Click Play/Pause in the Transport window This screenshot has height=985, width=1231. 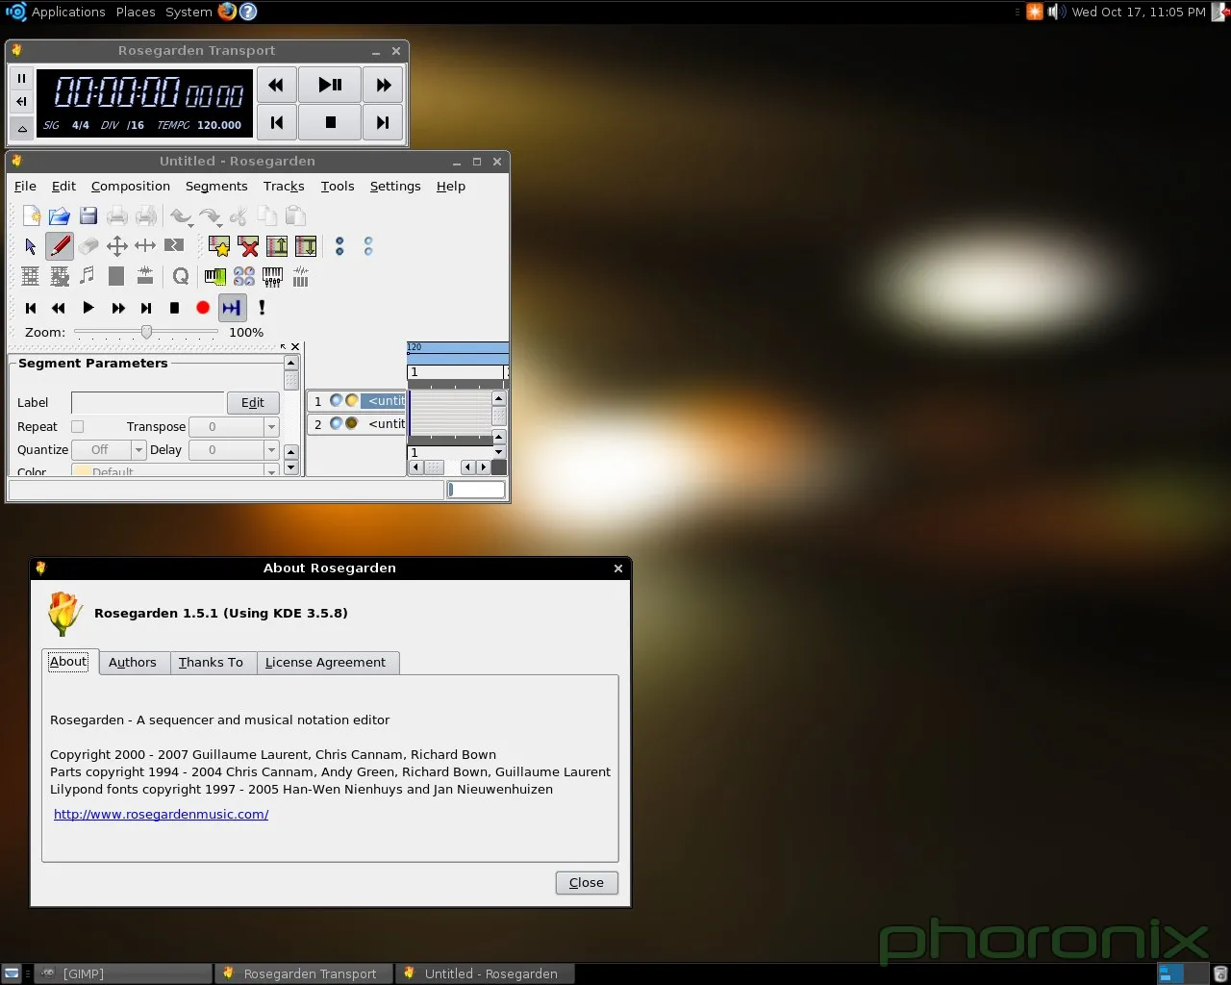(330, 85)
